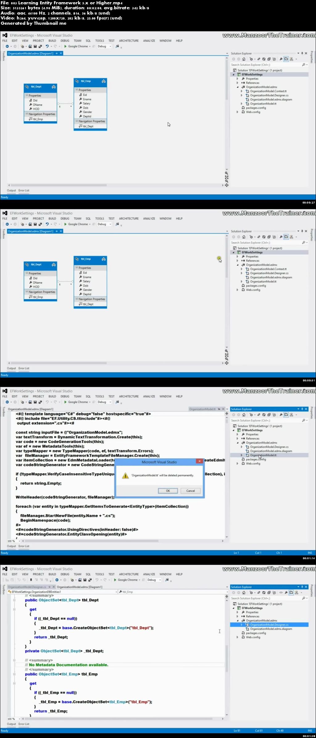Open Toolbox side tab in 00:00:27 frame
The image size is (316, 738).
(x=3, y=56)
